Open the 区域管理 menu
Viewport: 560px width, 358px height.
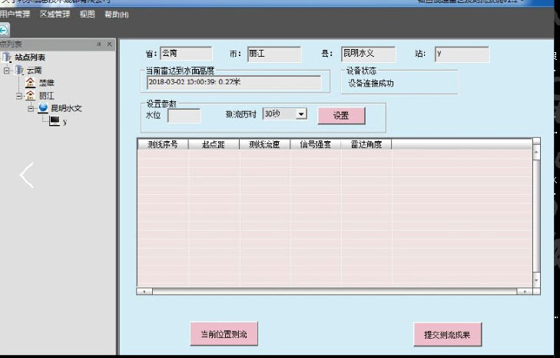[55, 15]
